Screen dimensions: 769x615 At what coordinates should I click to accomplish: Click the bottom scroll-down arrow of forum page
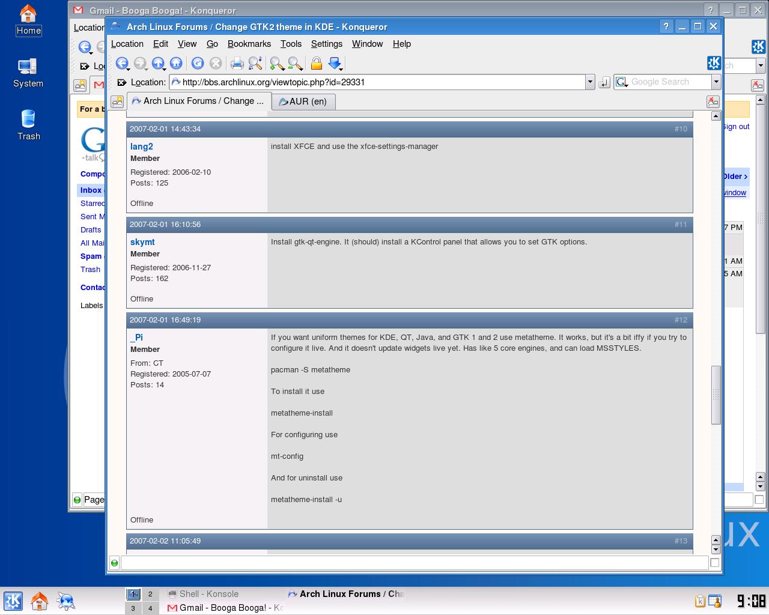point(716,550)
